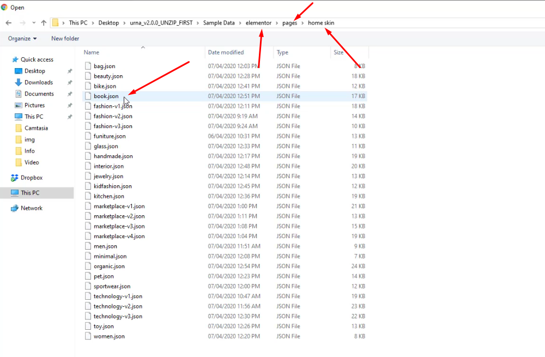
Task: Sort the list by Type column
Action: (x=282, y=52)
